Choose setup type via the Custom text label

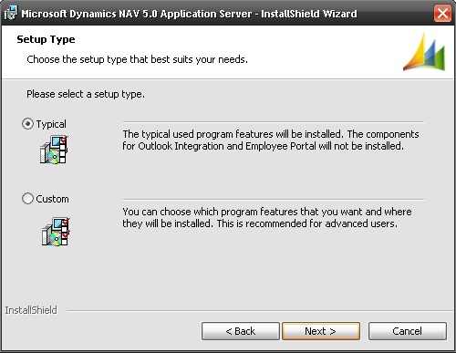pos(52,199)
